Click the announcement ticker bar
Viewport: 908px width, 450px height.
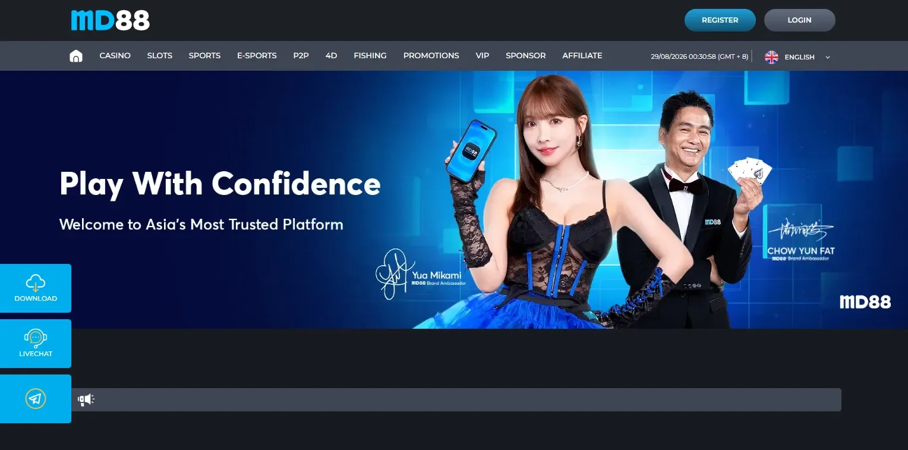(456, 399)
